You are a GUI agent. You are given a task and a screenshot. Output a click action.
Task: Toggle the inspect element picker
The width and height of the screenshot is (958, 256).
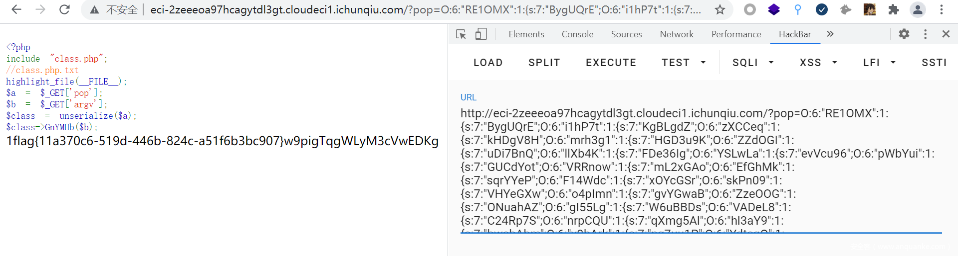tap(461, 34)
